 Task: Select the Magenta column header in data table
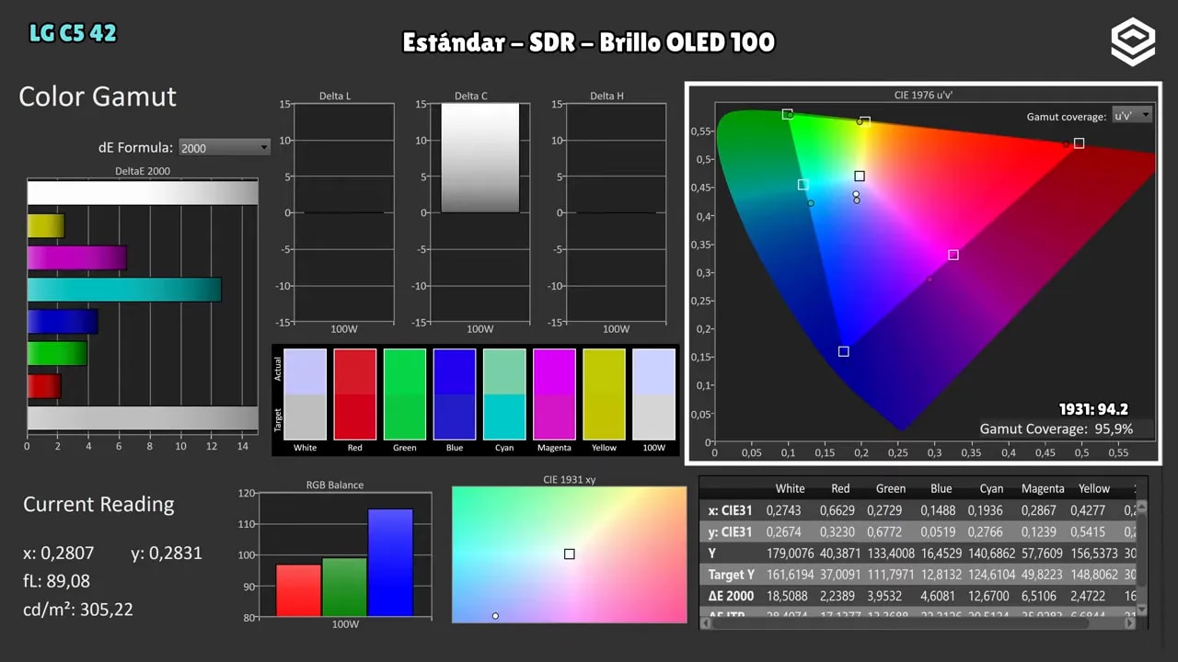(x=1043, y=488)
